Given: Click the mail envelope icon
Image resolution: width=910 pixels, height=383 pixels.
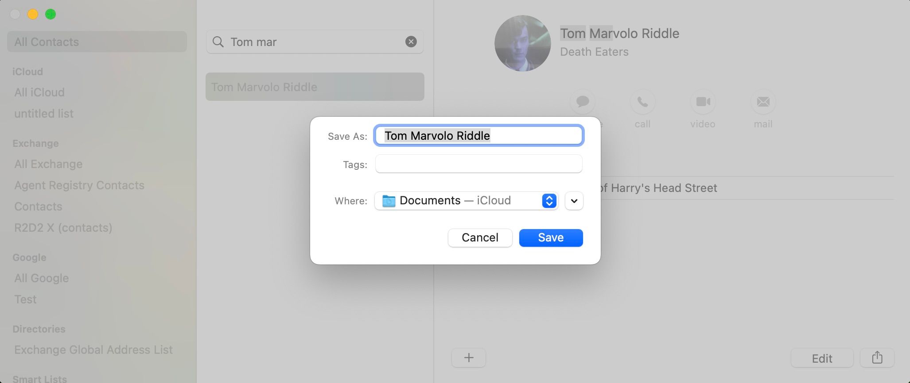Looking at the screenshot, I should point(763,102).
